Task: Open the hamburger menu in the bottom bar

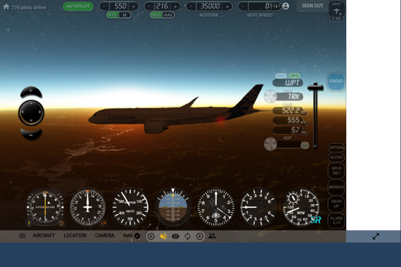Action: (x=22, y=236)
